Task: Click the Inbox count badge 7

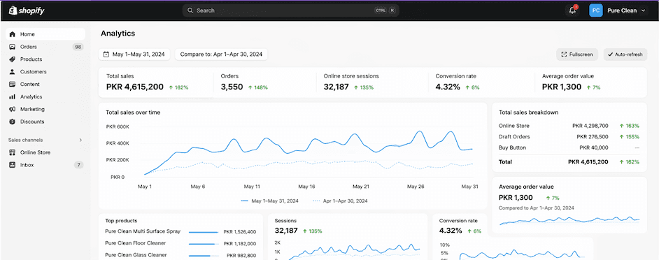Action: click(78, 165)
